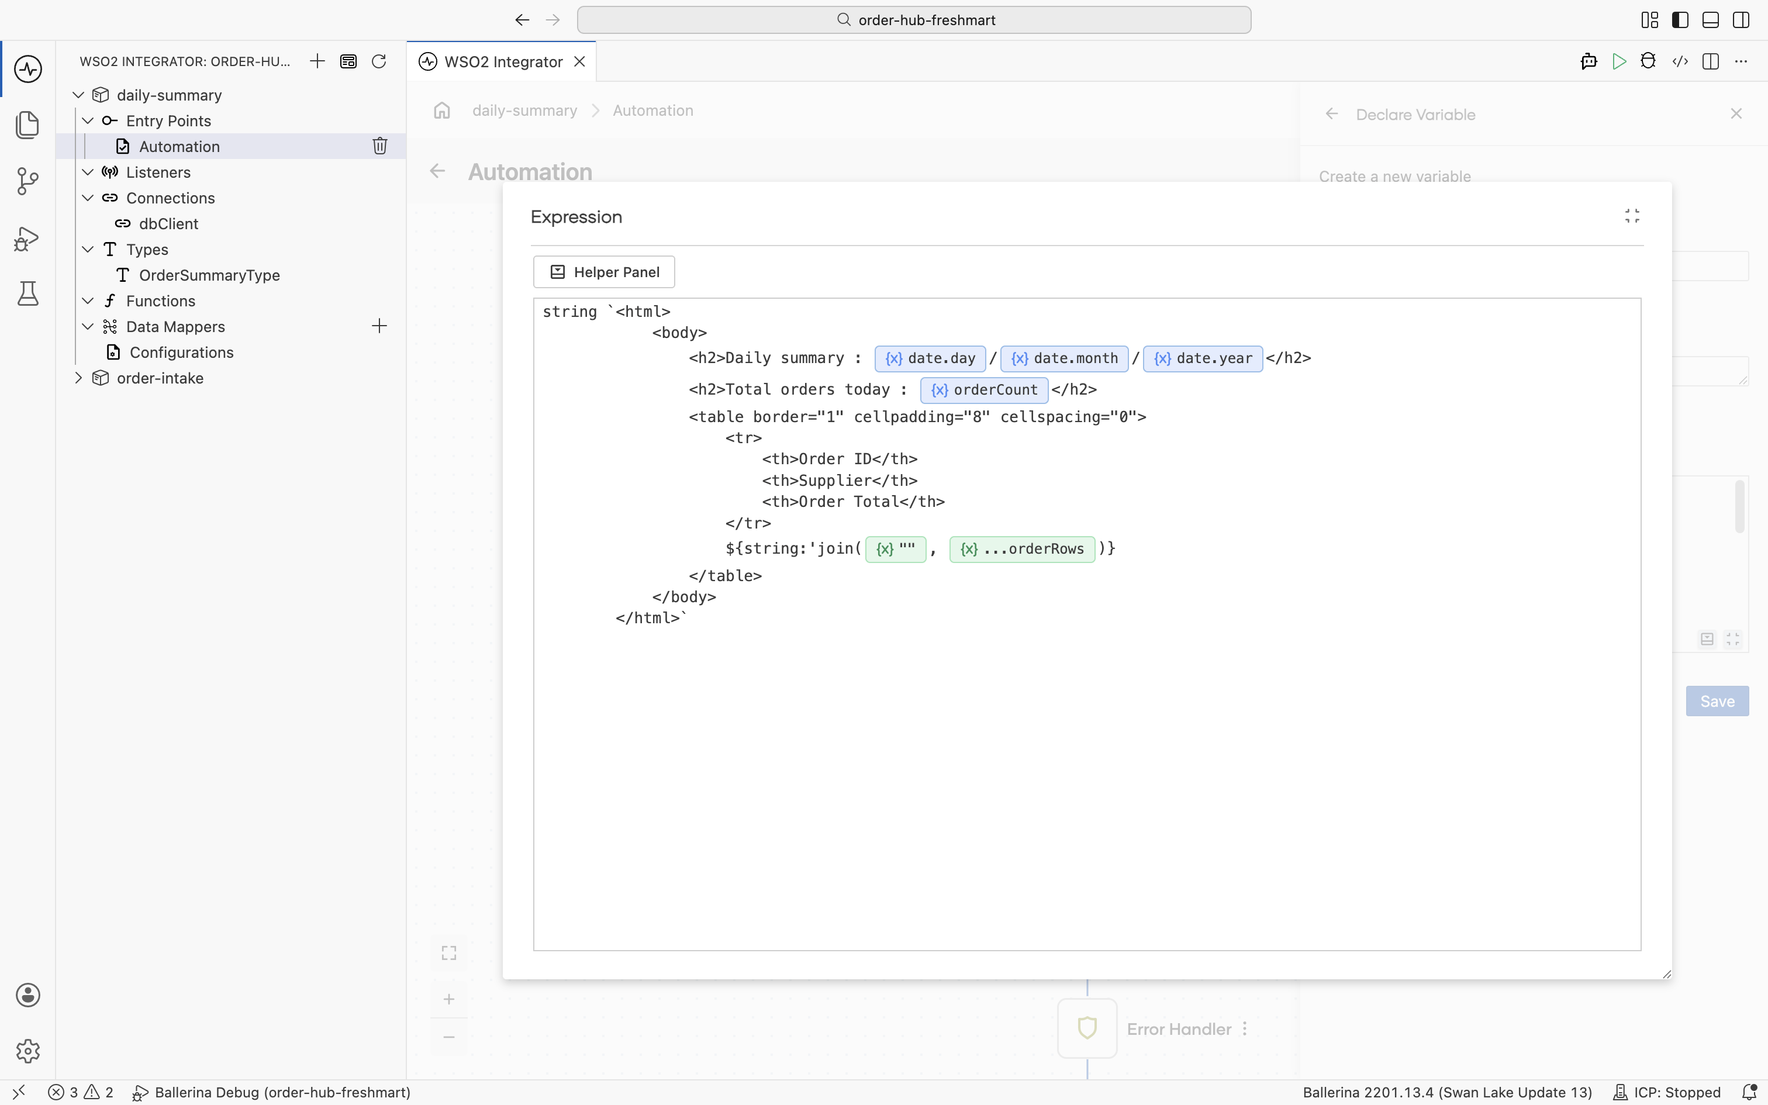This screenshot has height=1105, width=1768.
Task: Click back arrow in Declare Variable panel
Action: coord(1332,114)
